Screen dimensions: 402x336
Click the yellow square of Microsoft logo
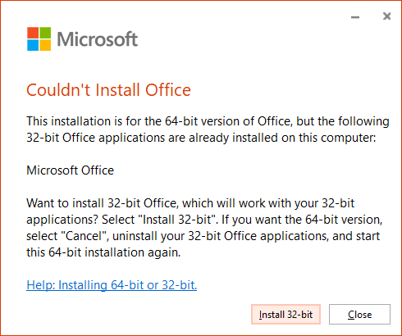(45, 45)
